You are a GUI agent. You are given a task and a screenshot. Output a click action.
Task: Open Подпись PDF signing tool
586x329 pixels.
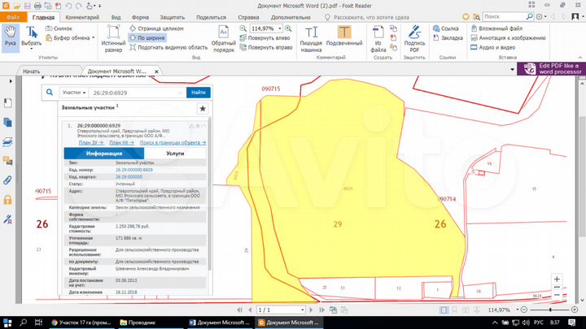tap(414, 37)
